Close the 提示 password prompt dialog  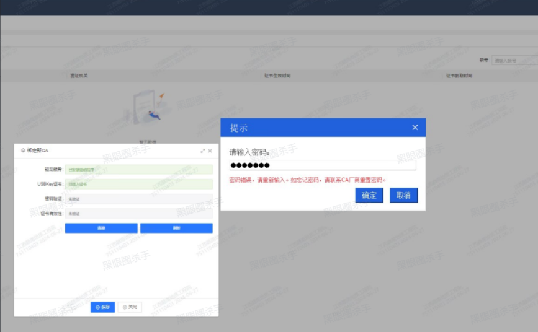click(x=415, y=128)
